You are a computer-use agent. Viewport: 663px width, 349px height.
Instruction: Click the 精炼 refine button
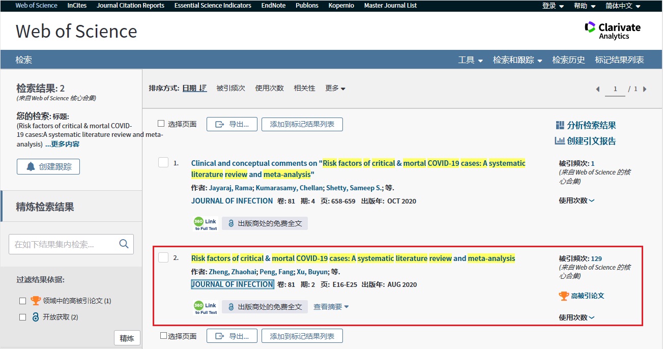(x=127, y=338)
